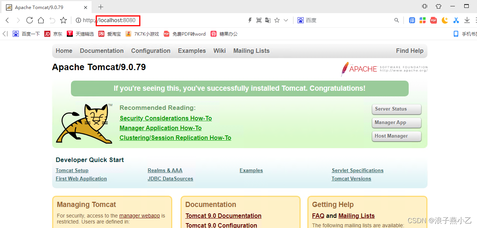
Task: Click the Apache Software Foundation logo
Action: tap(384, 69)
